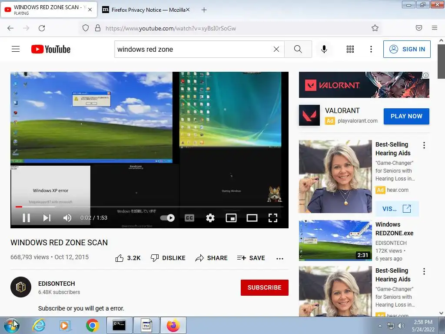This screenshot has width=445, height=334.
Task: Open the system volume tray icon
Action: tap(401, 326)
